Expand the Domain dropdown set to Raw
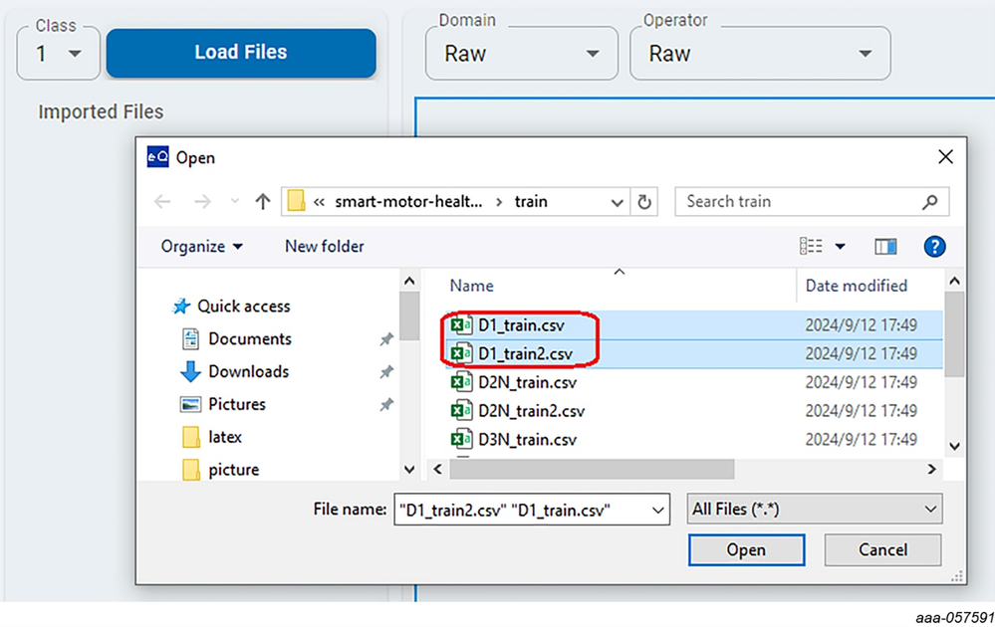Image resolution: width=995 pixels, height=627 pixels. pyautogui.click(x=521, y=54)
